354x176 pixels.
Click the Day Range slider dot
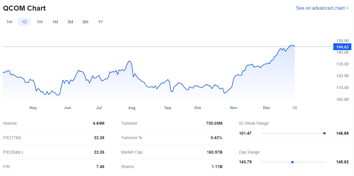point(292,162)
